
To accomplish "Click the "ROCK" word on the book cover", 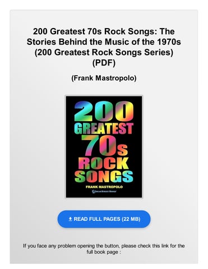I will 103,163.
